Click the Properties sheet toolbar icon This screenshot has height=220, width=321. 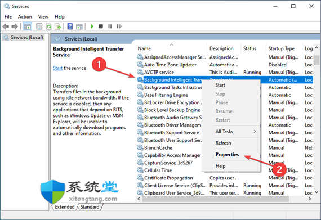tap(39, 26)
